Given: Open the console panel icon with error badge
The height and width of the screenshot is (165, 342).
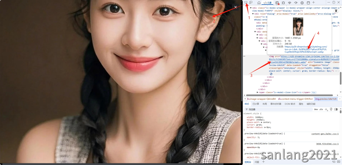Looking at the screenshot, I should click(x=277, y=3).
